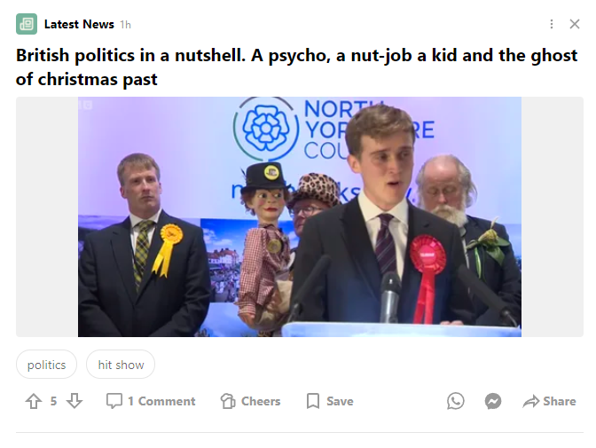596x448 pixels.
Task: Open the election declaration video thumbnail
Action: click(300, 216)
